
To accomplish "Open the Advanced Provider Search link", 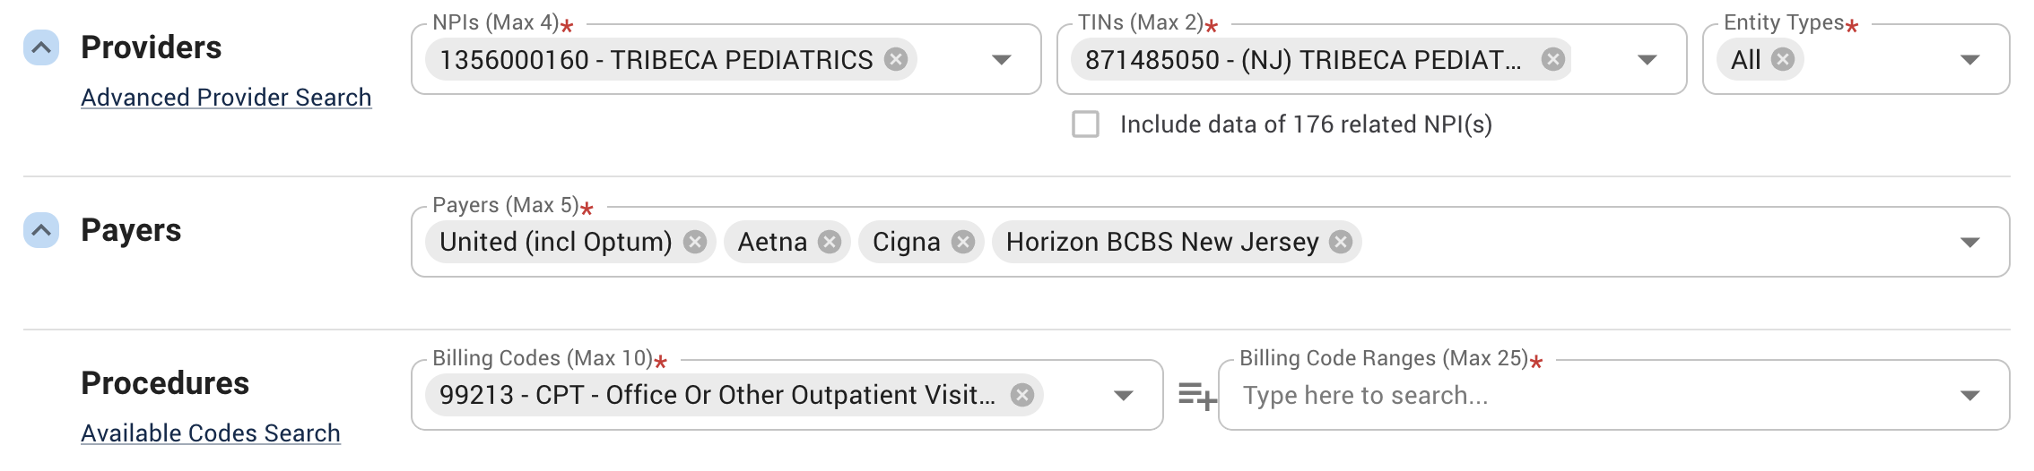I will (x=226, y=97).
